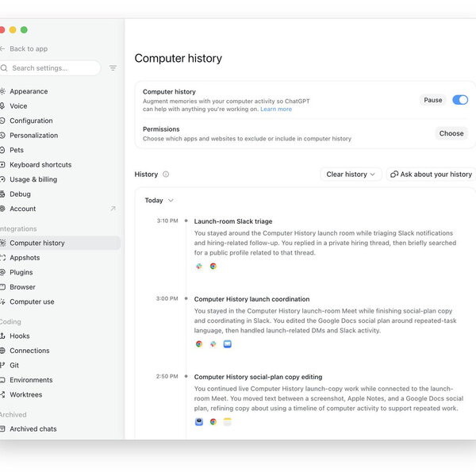Go Back to app
Viewport: 476px width, 476px height.
(x=25, y=49)
